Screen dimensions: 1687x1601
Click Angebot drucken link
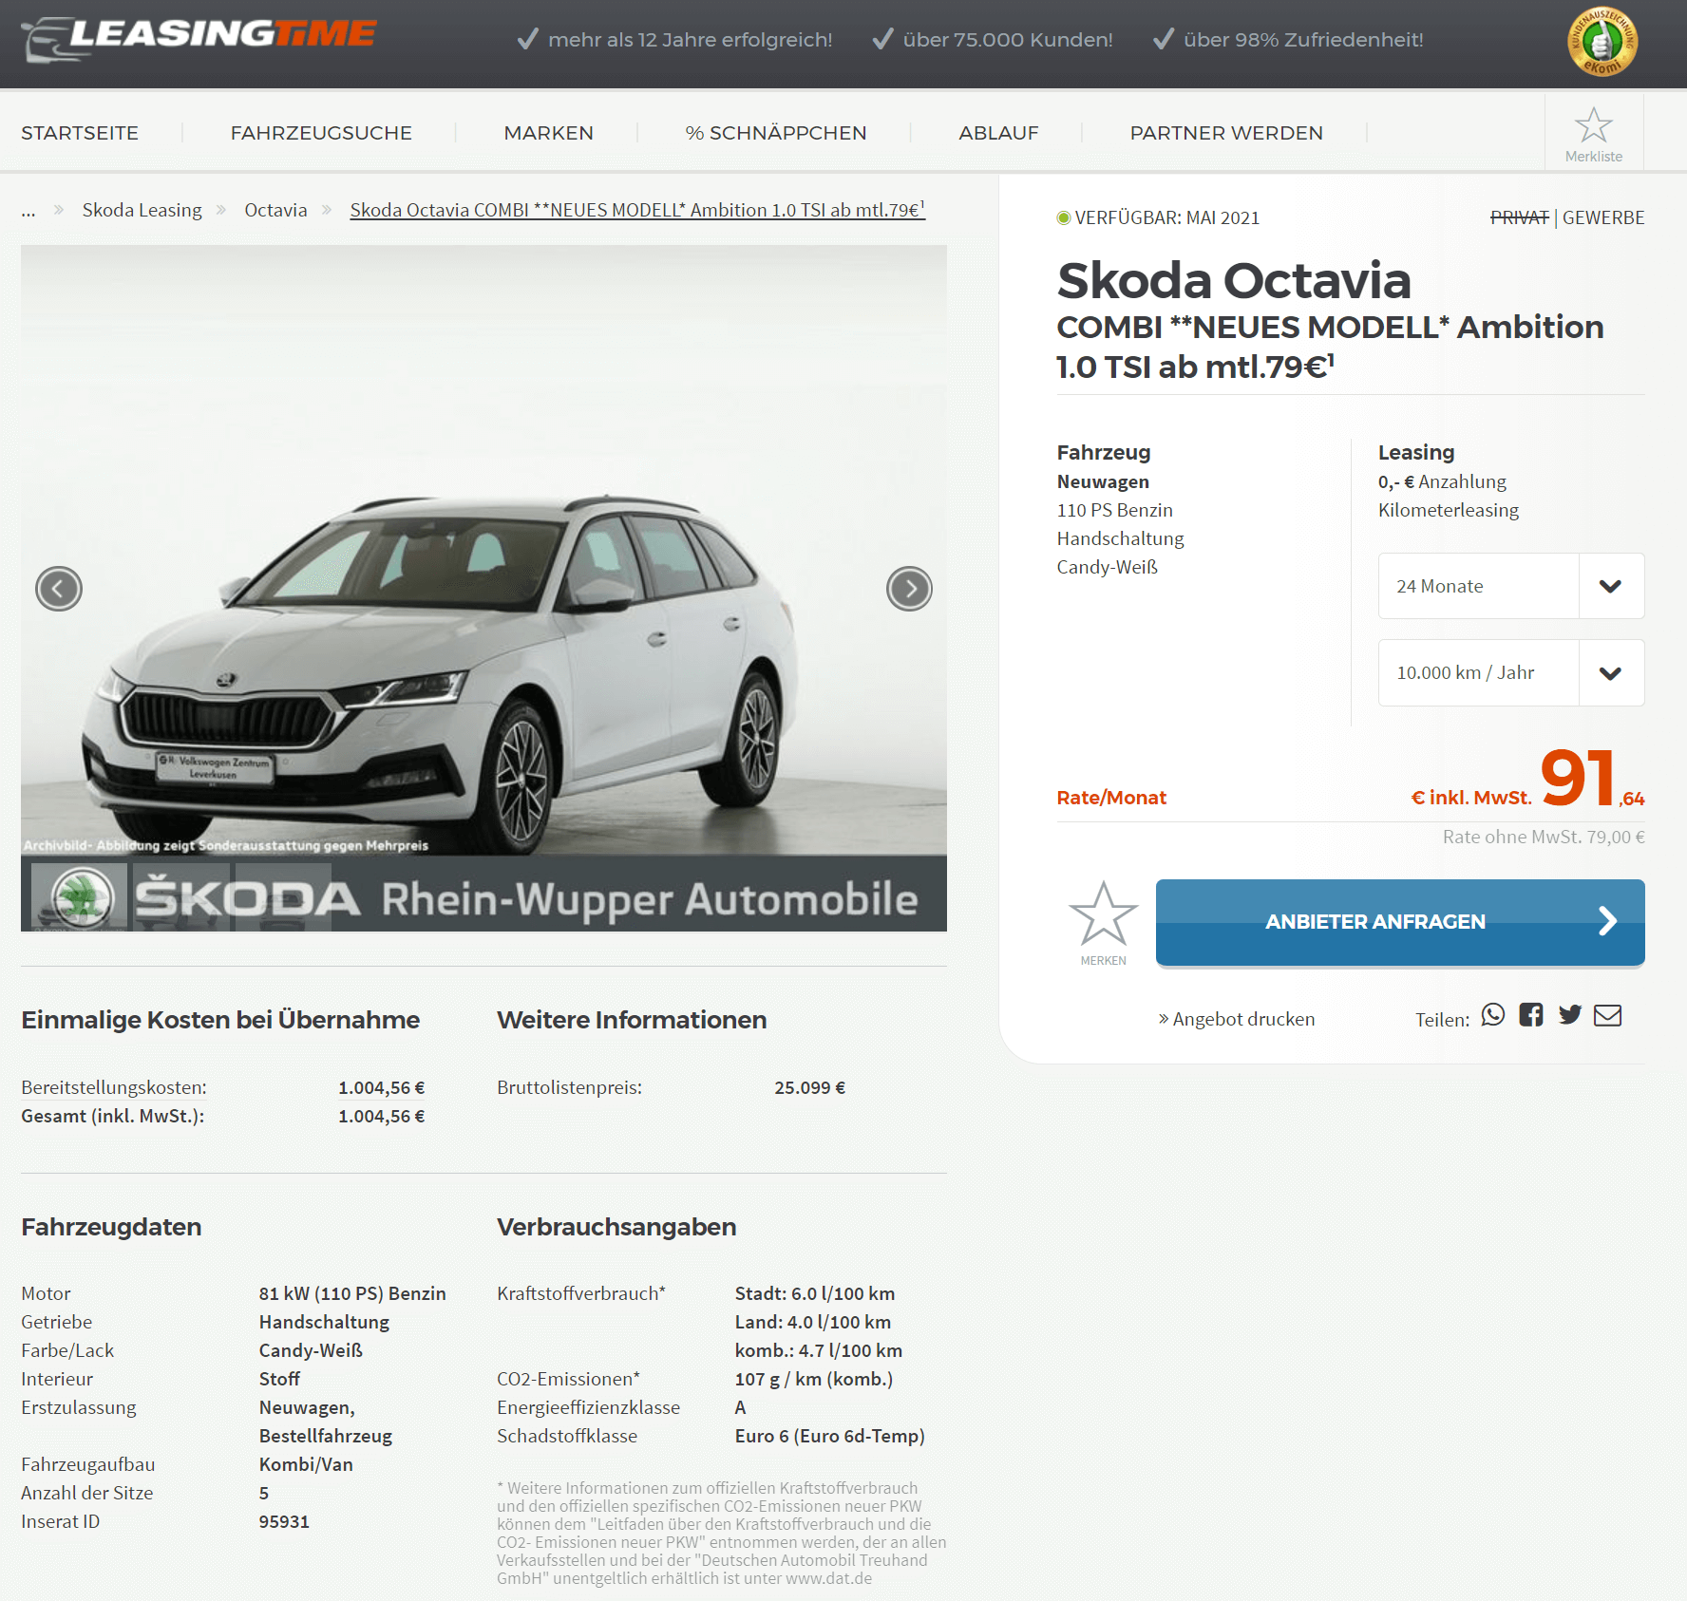pos(1237,1019)
